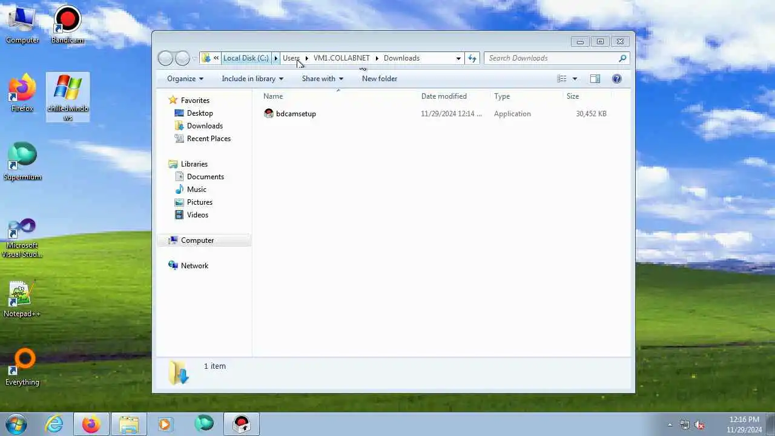Open the Share with dropdown
Screen dimensions: 775x436
[x=323, y=79]
